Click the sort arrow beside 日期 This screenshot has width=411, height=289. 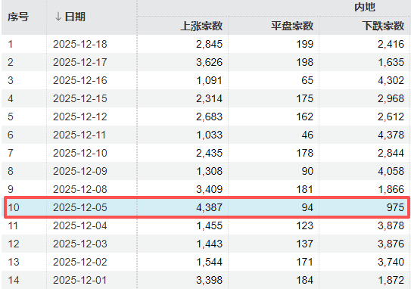click(x=58, y=17)
